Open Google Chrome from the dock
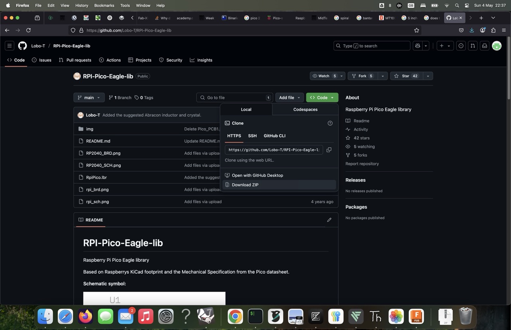The width and height of the screenshot is (511, 330). click(x=235, y=316)
